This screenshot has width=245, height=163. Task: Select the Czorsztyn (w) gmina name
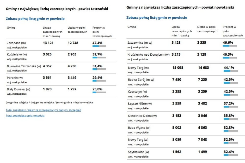[137, 92]
